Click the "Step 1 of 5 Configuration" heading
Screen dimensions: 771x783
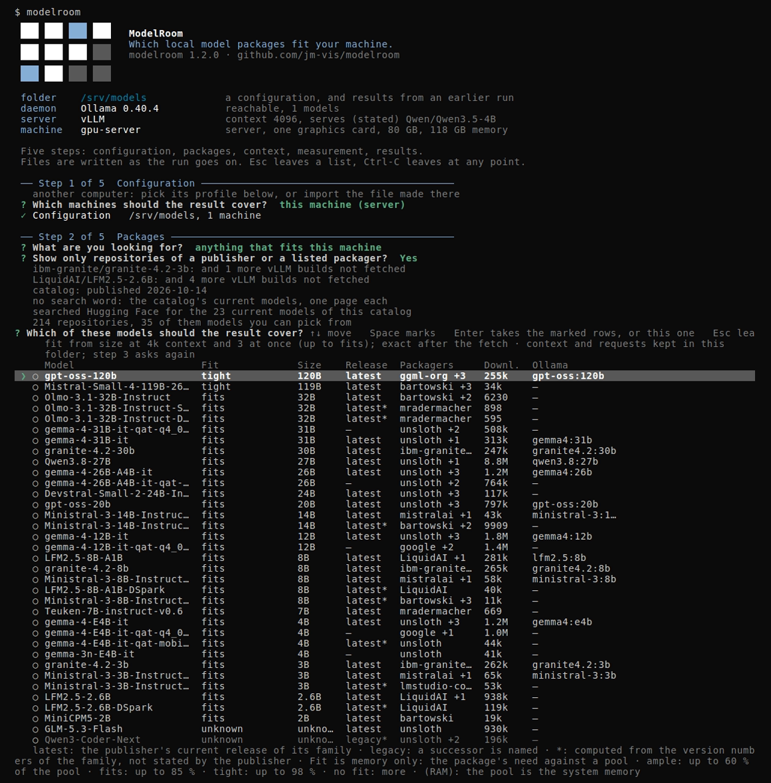116,183
